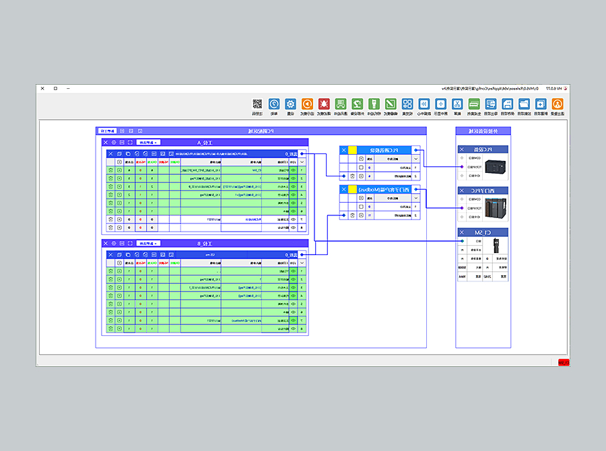Screen dimensions: 606x451
Task: Click trash icon in 西门子客户端(Modbus) row 2
Action: click(352, 215)
